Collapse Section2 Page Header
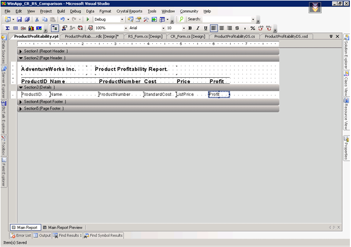 (21, 58)
